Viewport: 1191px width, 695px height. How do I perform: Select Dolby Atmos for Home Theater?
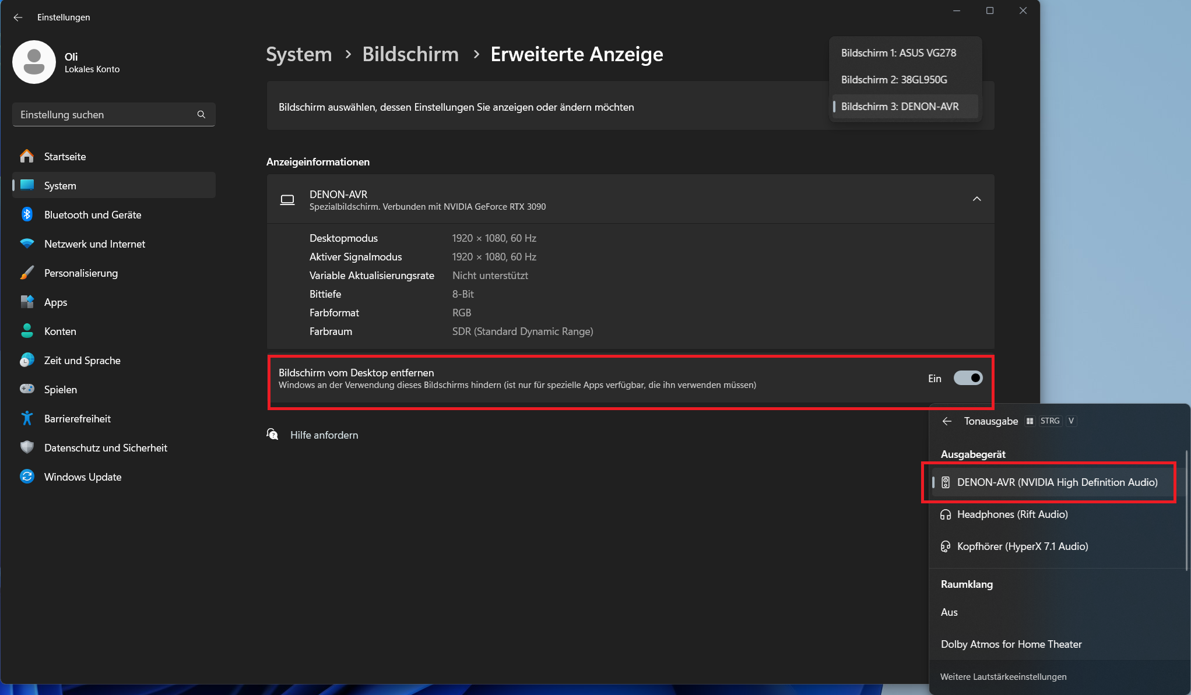[1011, 644]
